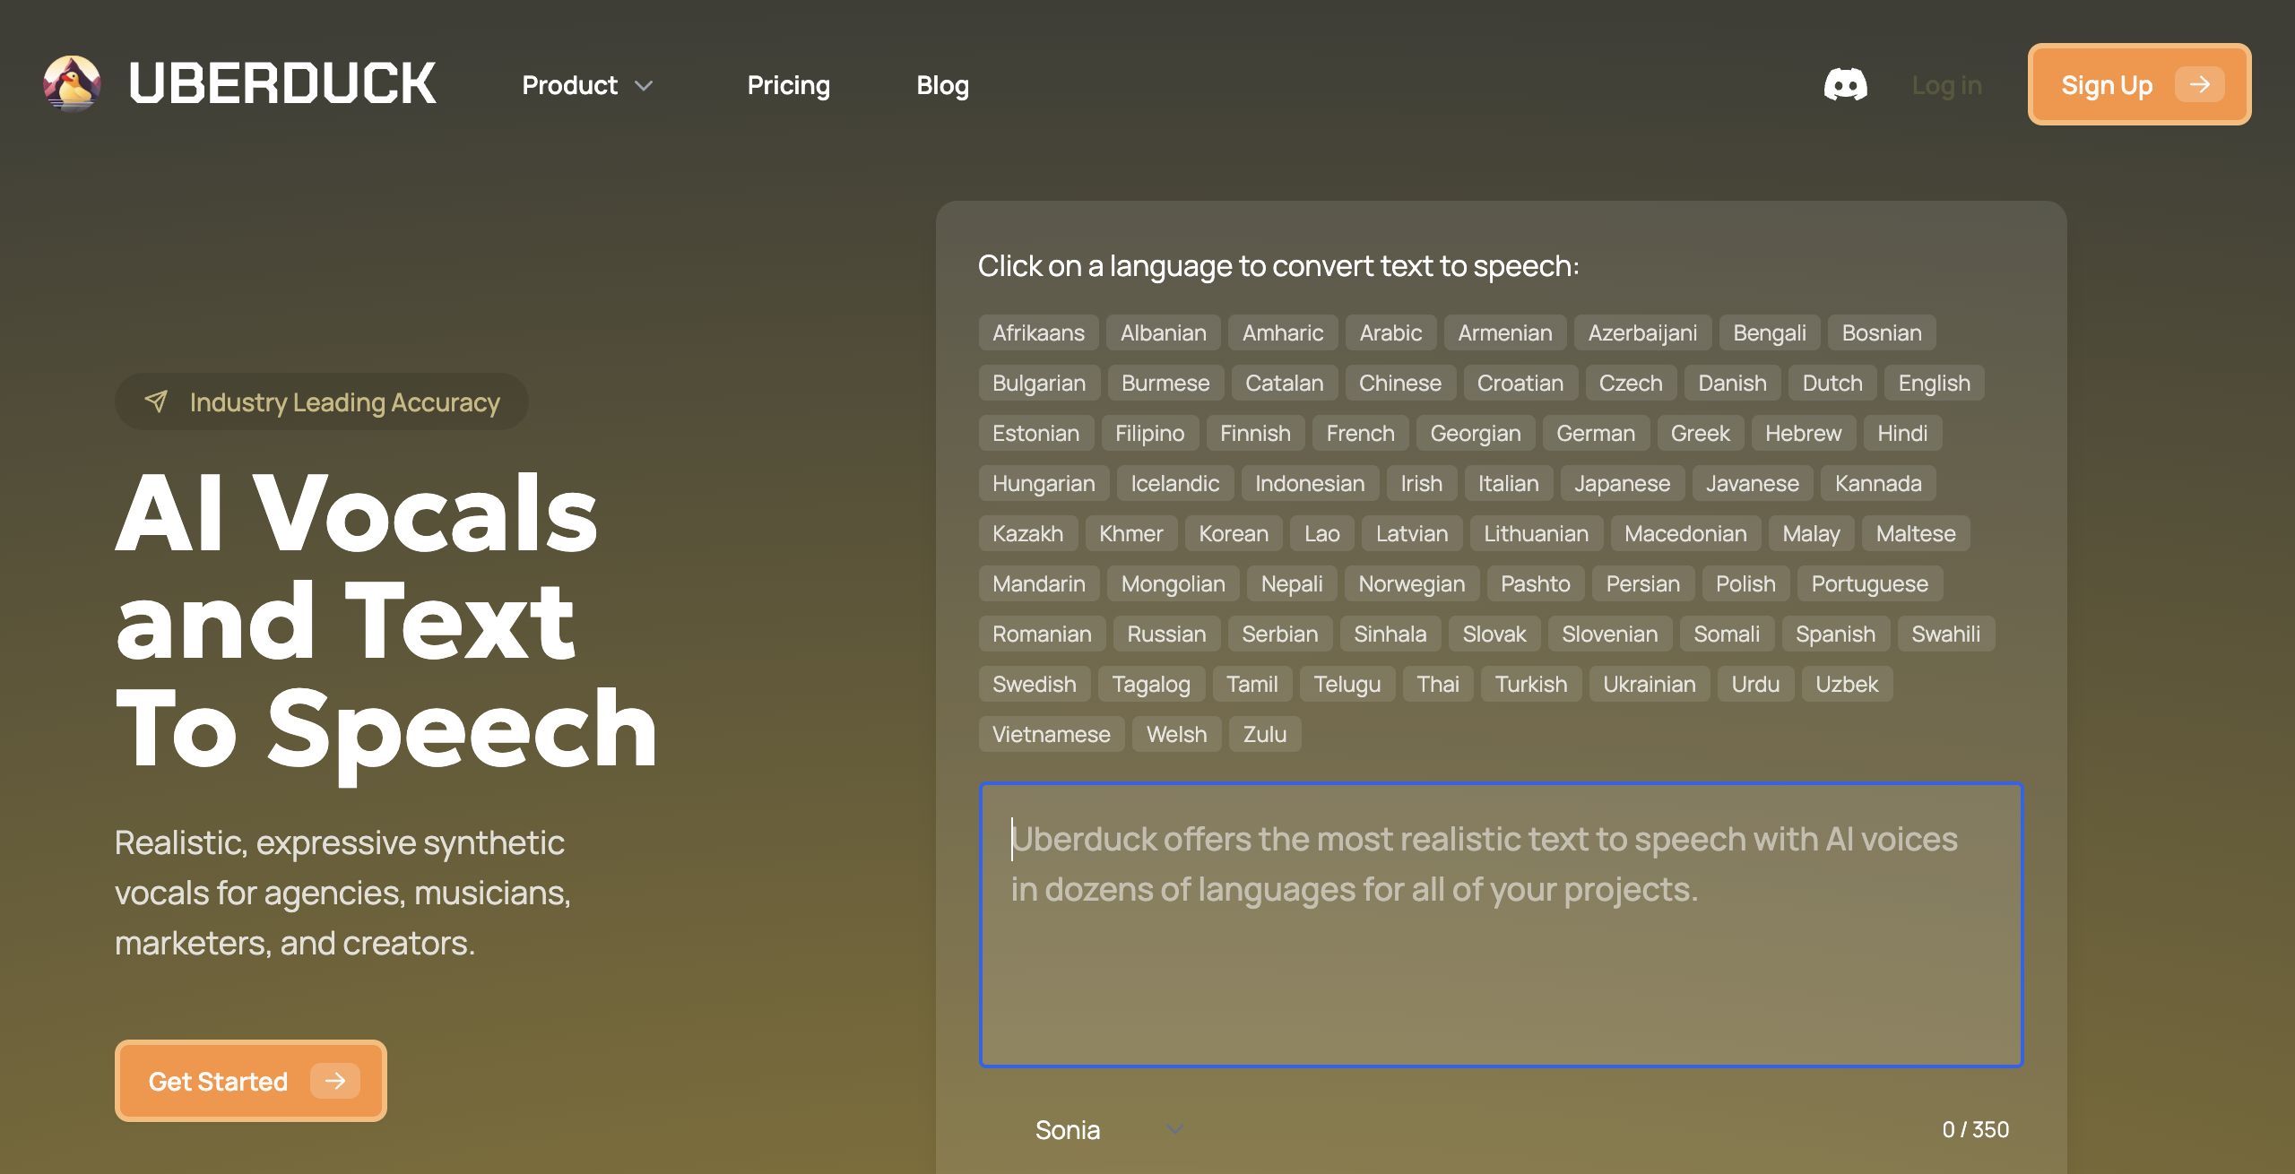
Task: Select Italian language chip
Action: [1509, 483]
